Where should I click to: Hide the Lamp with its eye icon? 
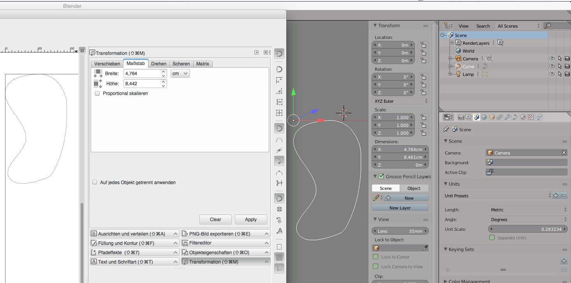pos(552,74)
